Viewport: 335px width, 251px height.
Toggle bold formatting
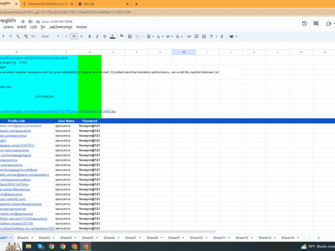pyautogui.click(x=90, y=36)
